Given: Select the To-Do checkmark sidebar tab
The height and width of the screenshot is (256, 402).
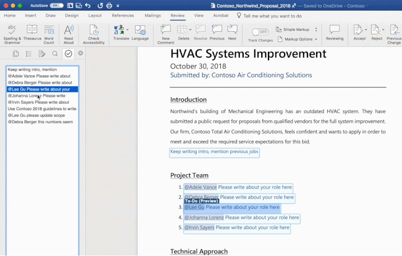Looking at the screenshot, I should pos(68,54).
